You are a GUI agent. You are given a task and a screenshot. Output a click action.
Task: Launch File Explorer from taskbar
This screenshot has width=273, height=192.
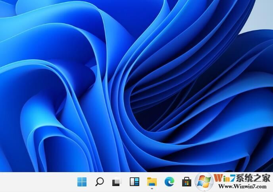coord(152,182)
